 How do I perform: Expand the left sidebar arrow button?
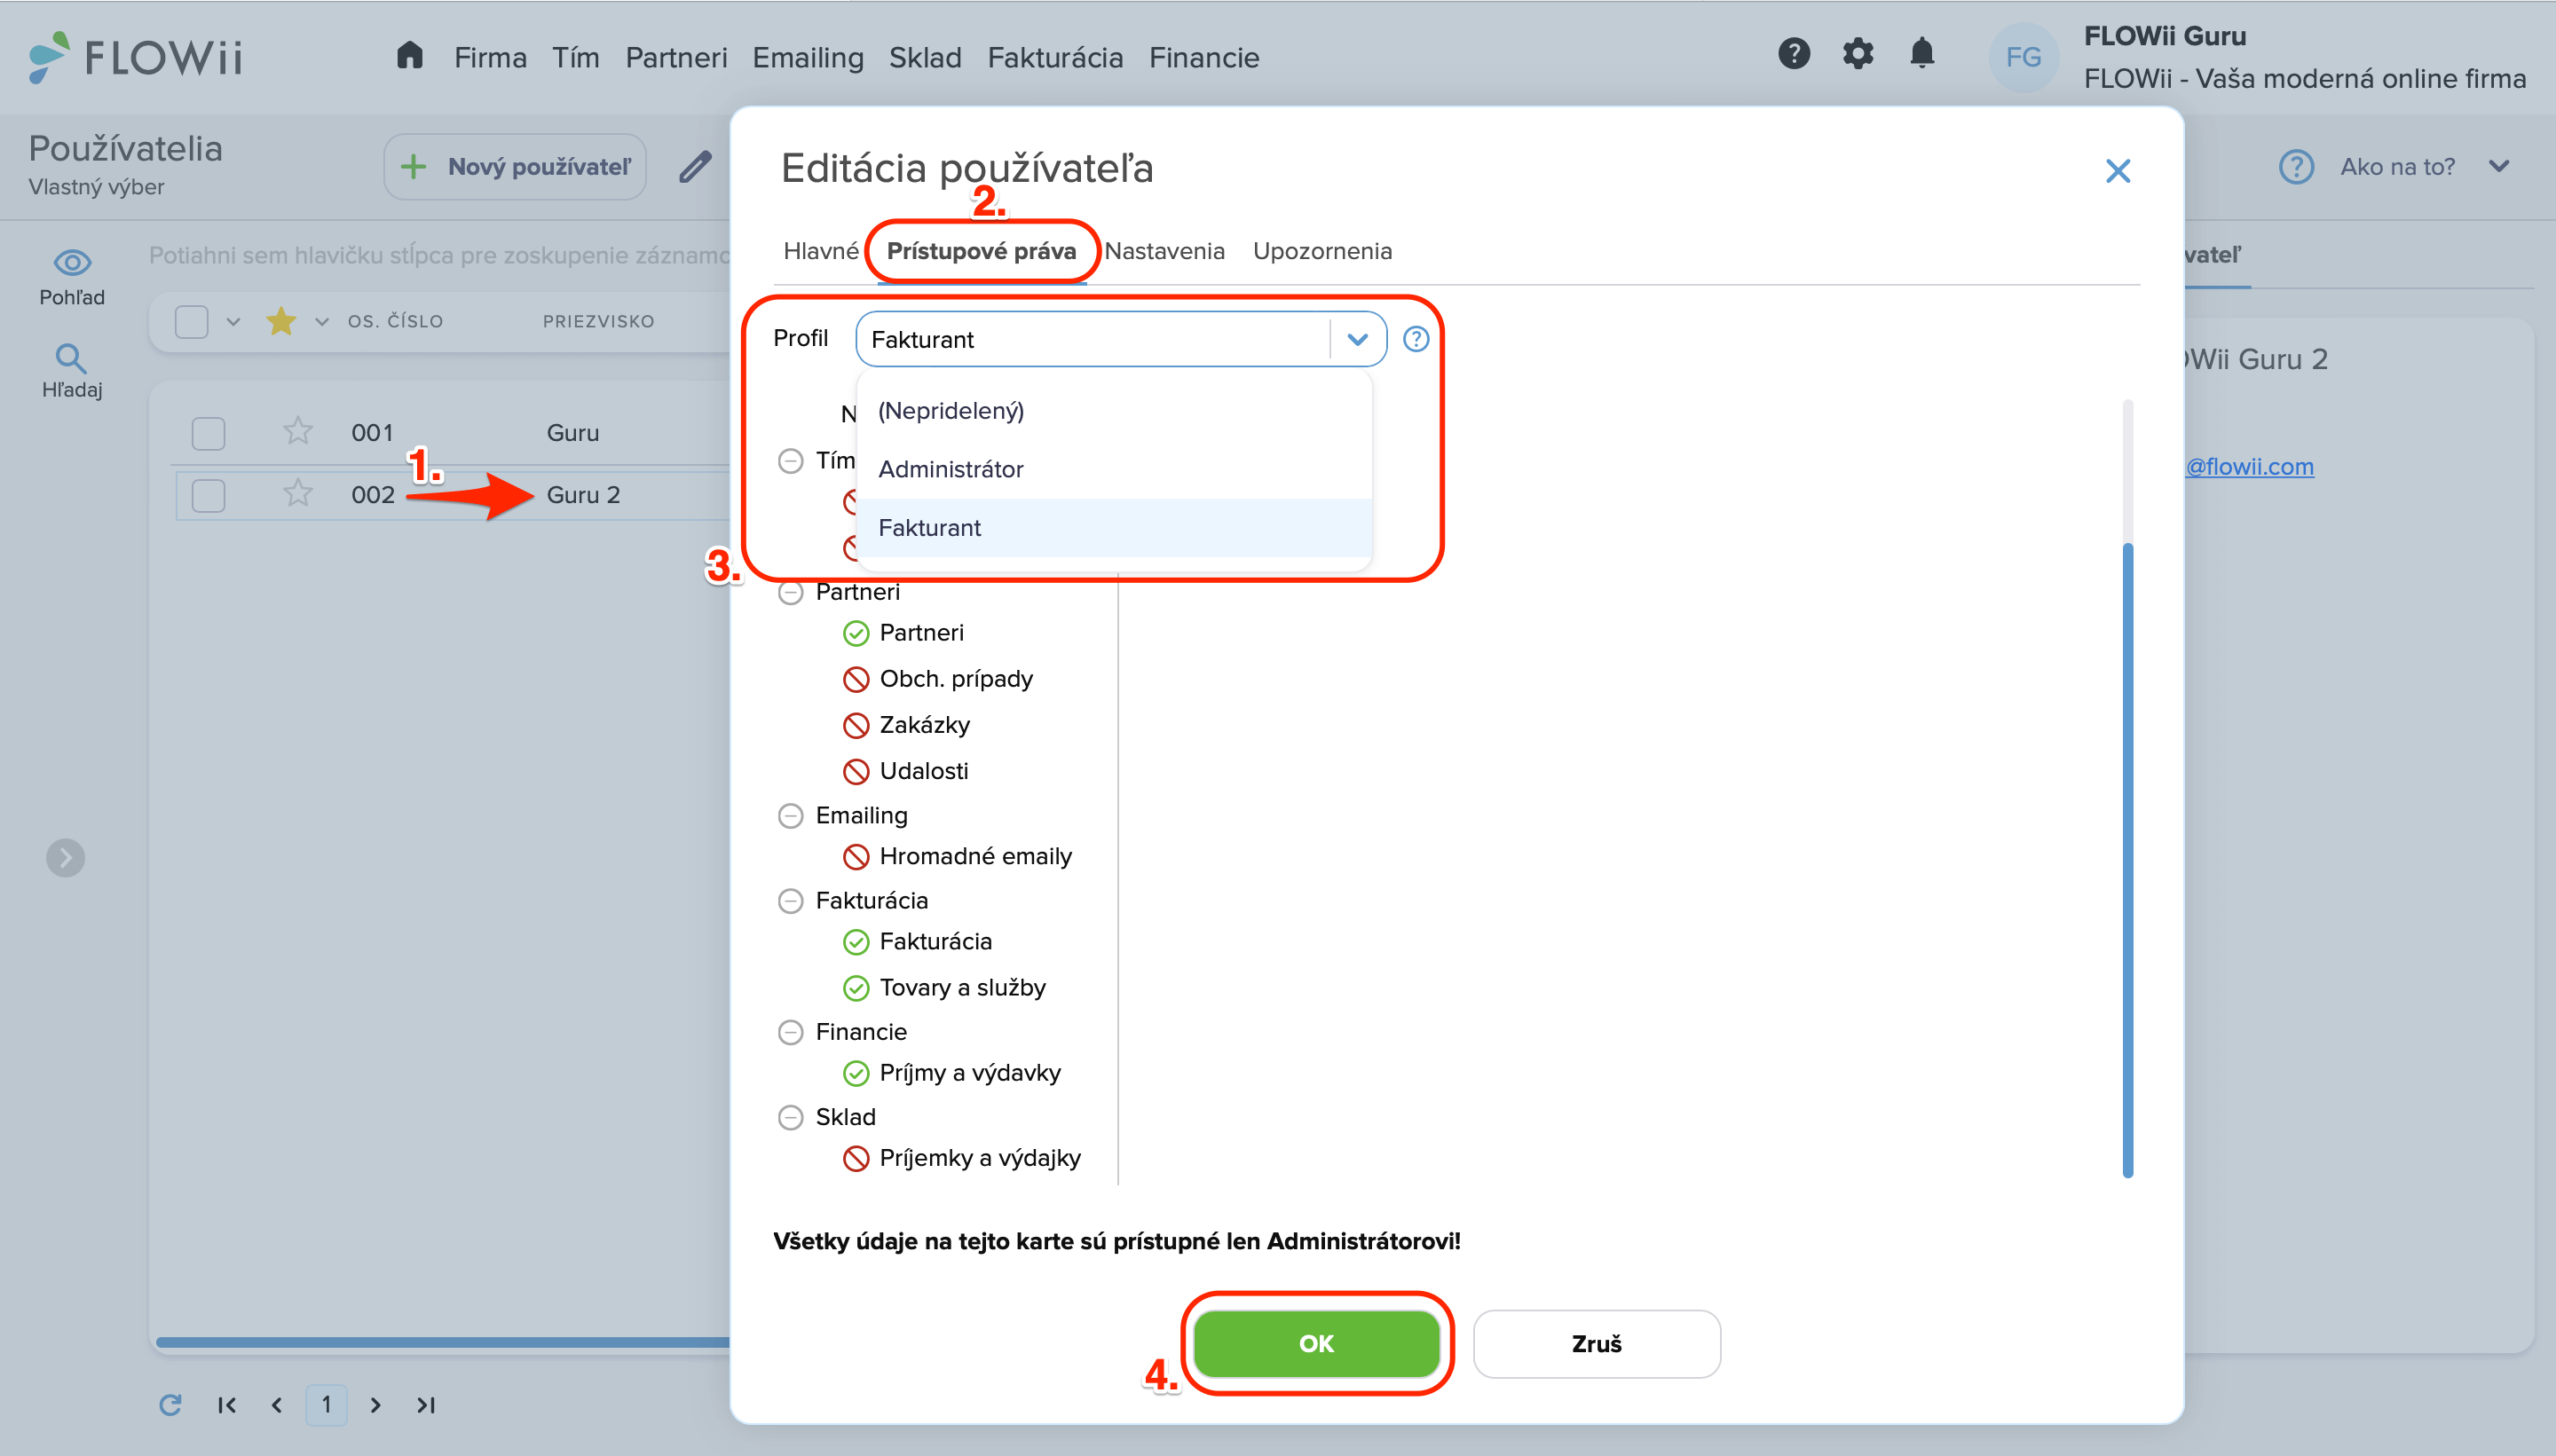(x=65, y=858)
